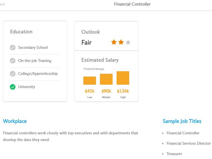Open the Workplace section heading
Image resolution: width=212 pixels, height=159 pixels.
tap(15, 121)
